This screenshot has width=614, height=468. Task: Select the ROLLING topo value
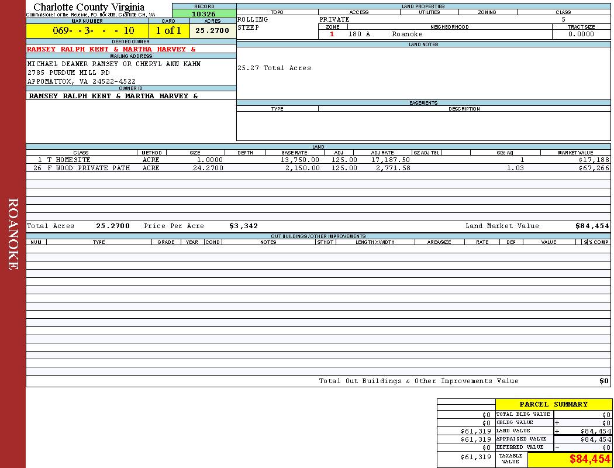click(253, 19)
